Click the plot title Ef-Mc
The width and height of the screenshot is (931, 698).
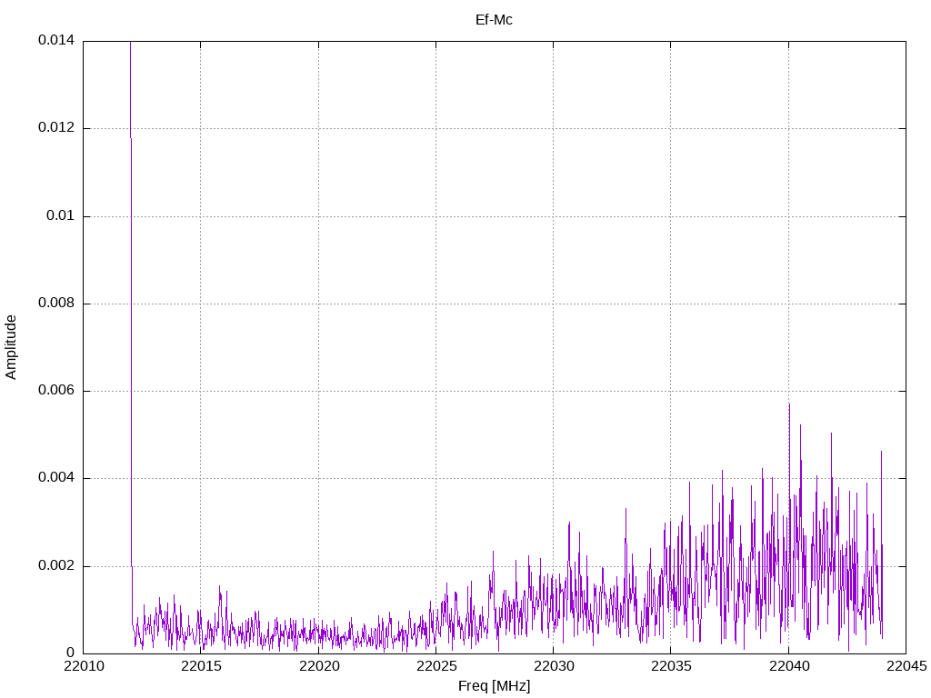(x=494, y=19)
